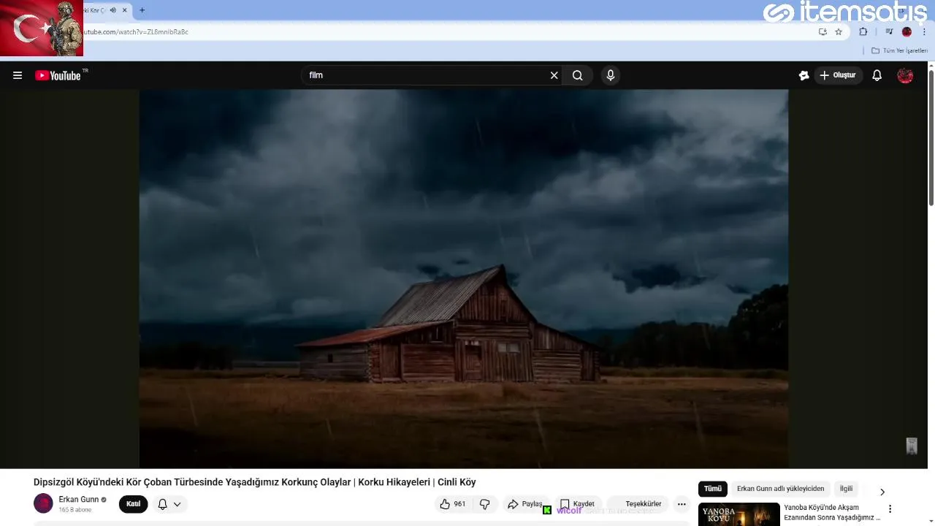Viewport: 935px width, 526px height.
Task: Select Erkan Gunn adlı yükleyiciden chip
Action: 780,489
